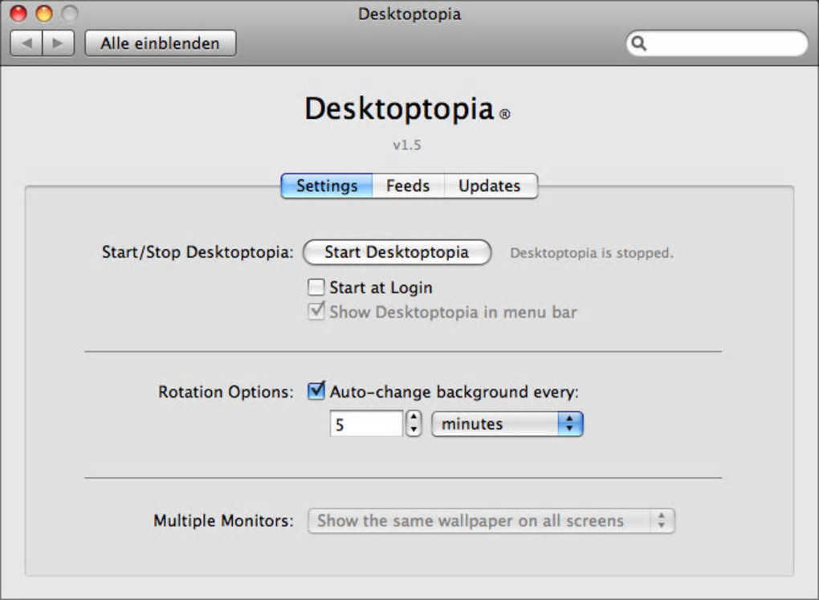Open the minutes unit dropdown
This screenshot has width=819, height=600.
point(507,424)
